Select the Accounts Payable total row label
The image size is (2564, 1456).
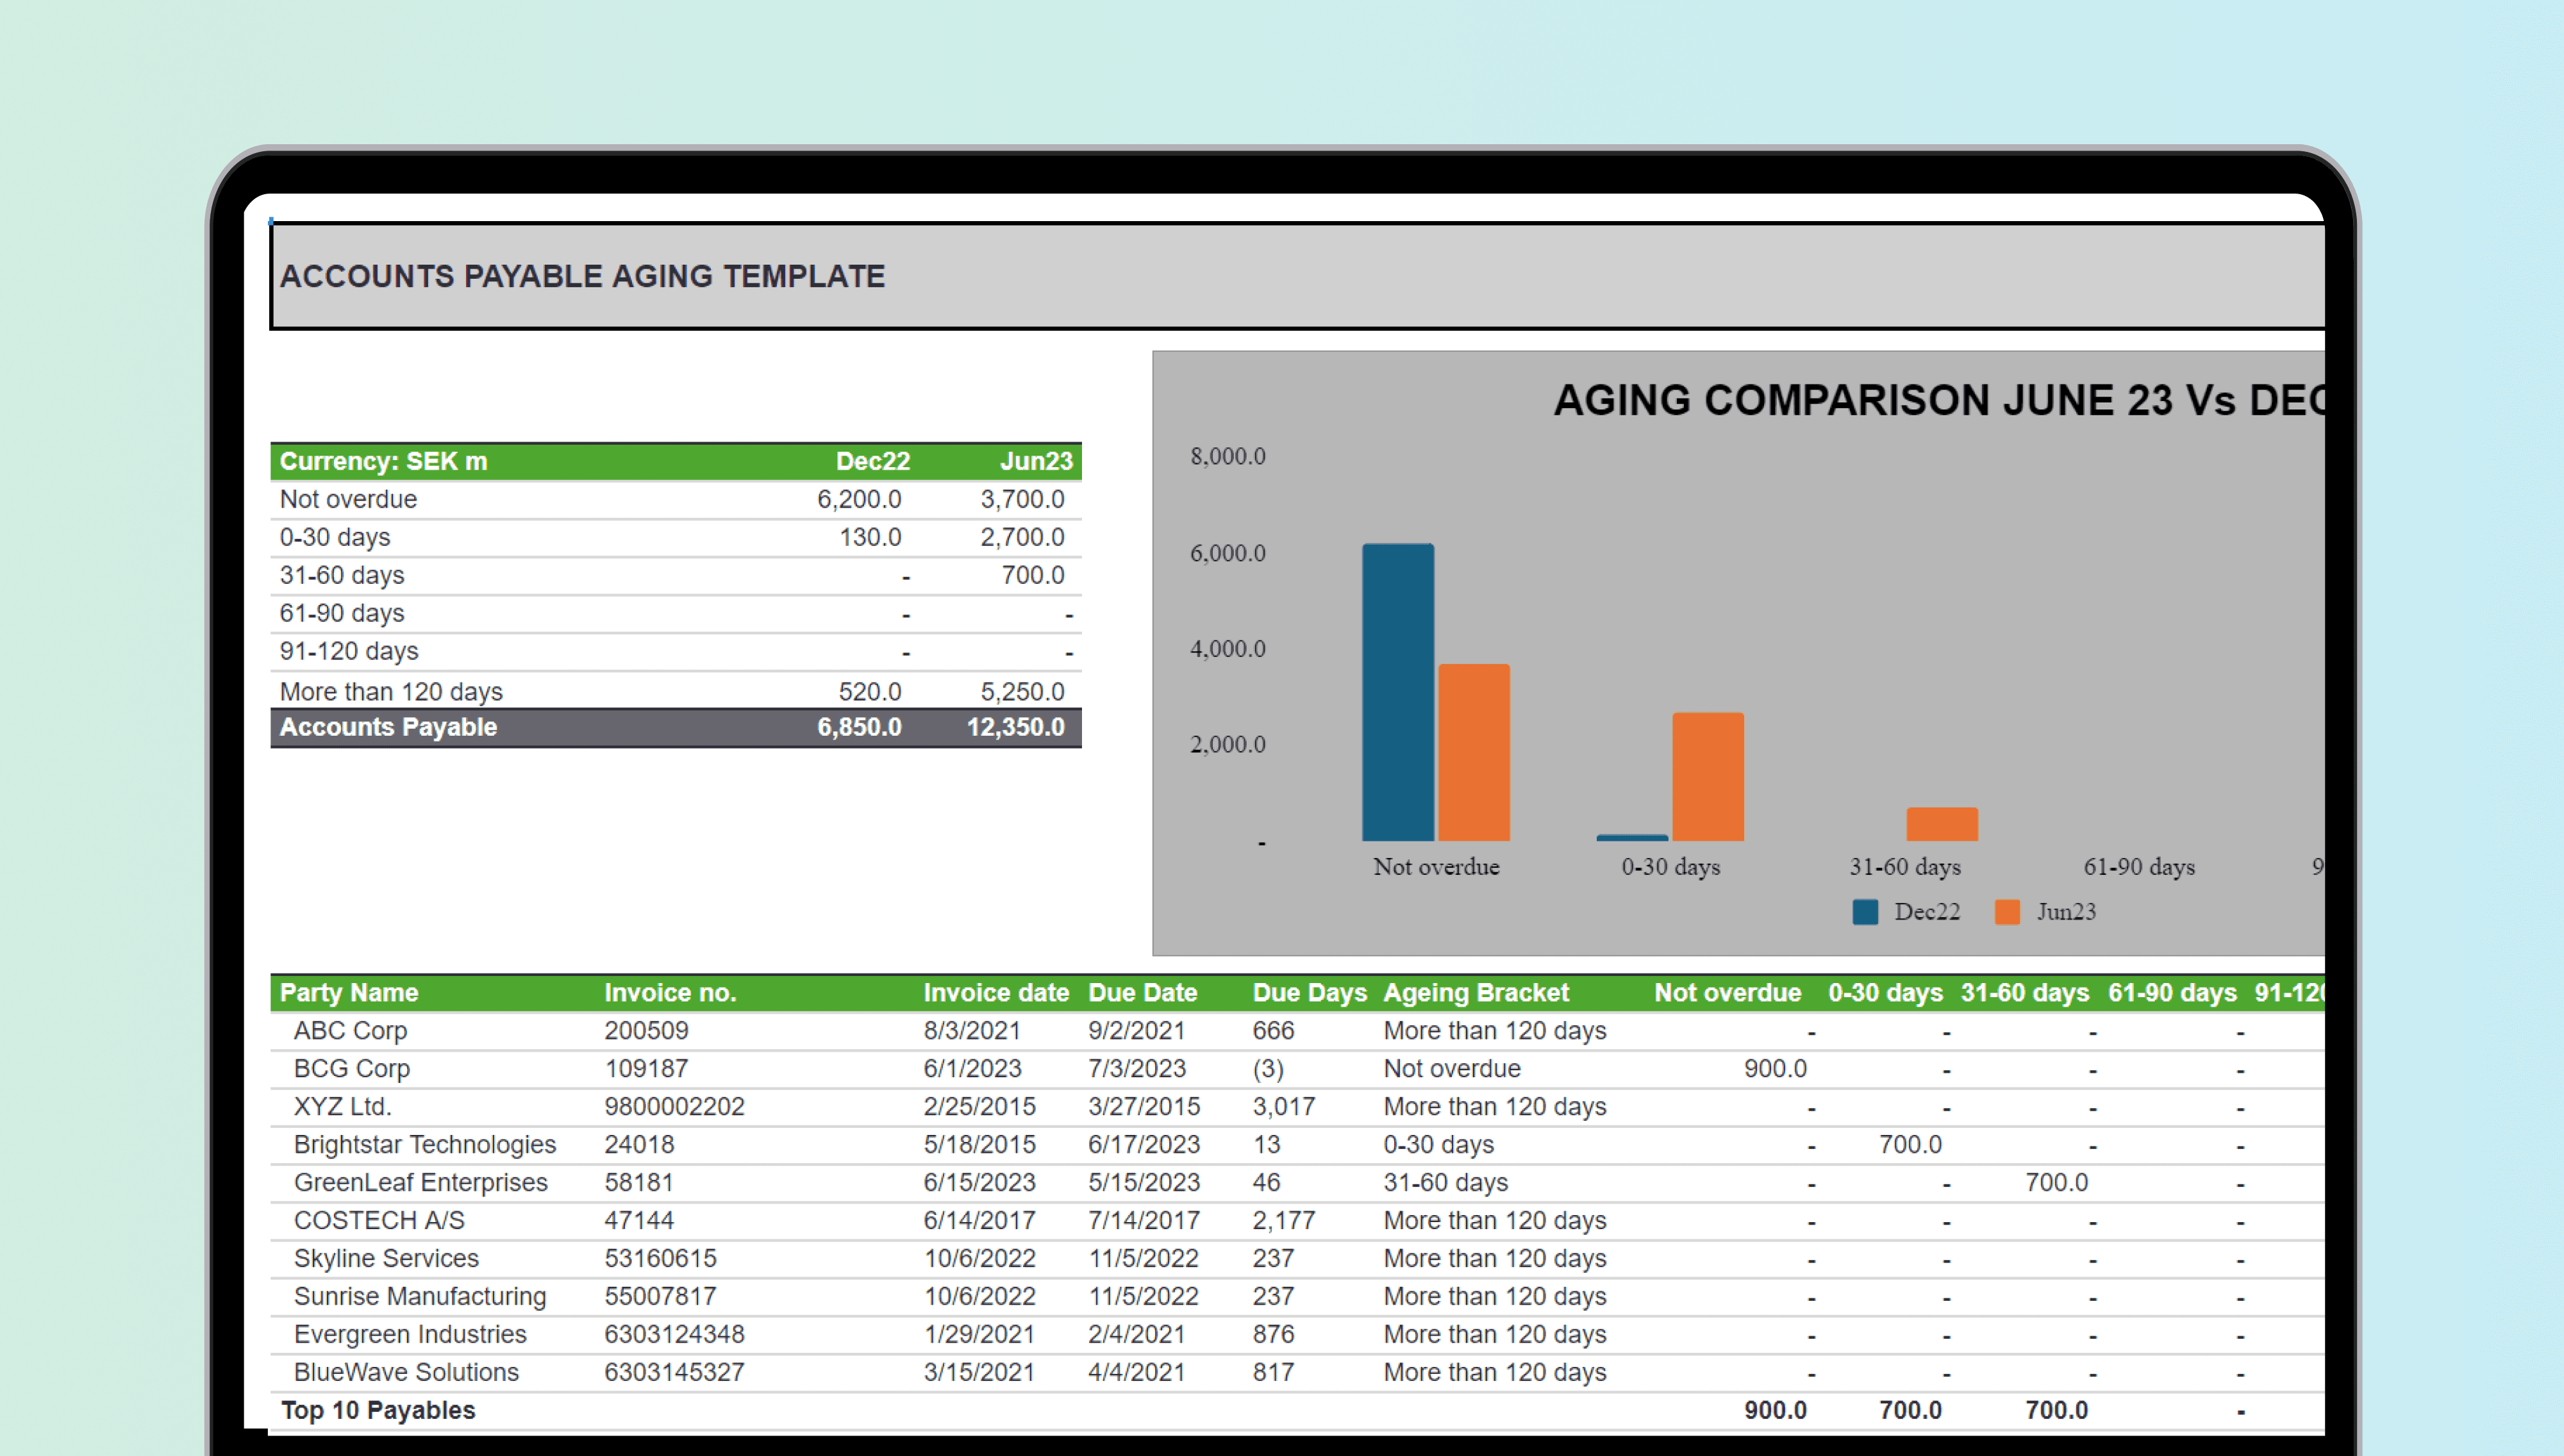click(x=388, y=727)
